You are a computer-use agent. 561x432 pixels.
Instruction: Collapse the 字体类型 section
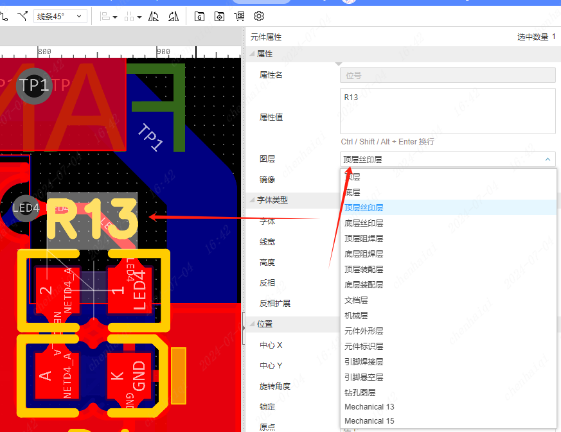click(x=272, y=200)
